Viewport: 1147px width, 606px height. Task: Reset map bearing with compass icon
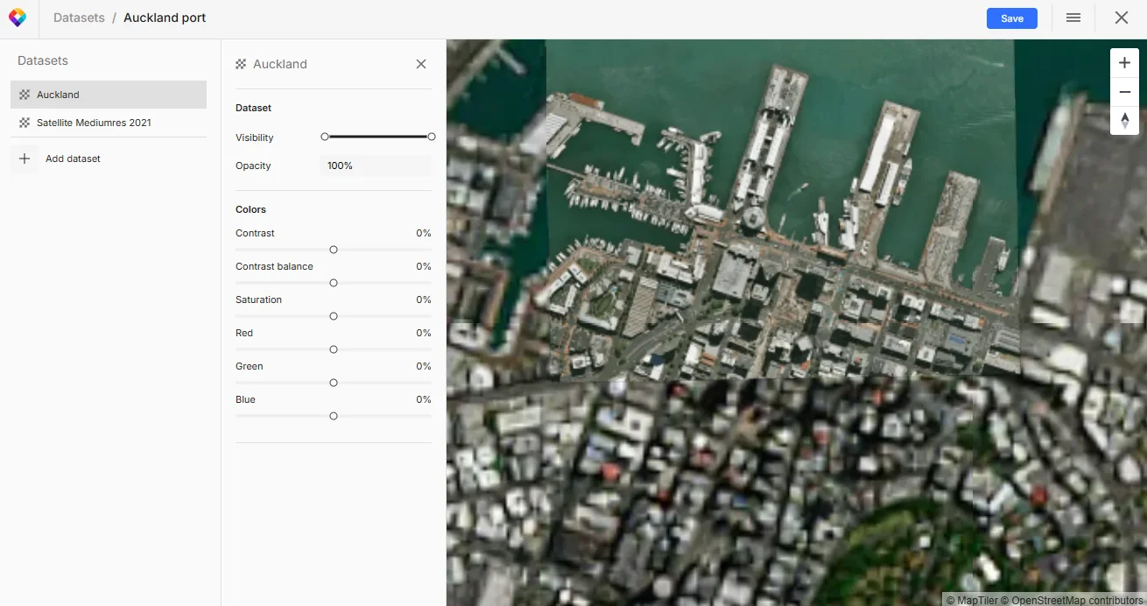[1125, 120]
